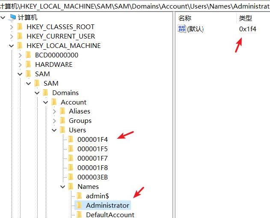Click the folder icon beside DefaultAccount
The height and width of the screenshot is (218, 270).
point(79,215)
